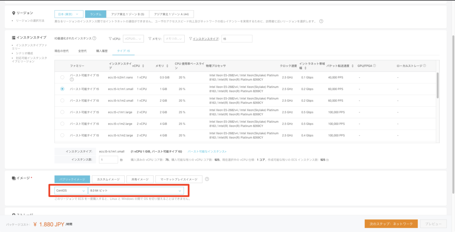Click the クロック速度 column header
The height and width of the screenshot is (232, 455).
[x=289, y=66]
